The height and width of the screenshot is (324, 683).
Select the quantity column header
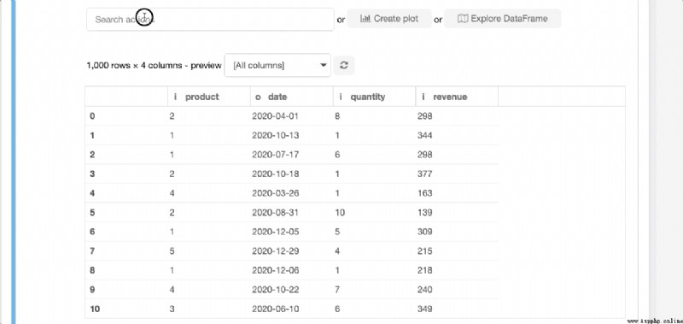point(375,97)
